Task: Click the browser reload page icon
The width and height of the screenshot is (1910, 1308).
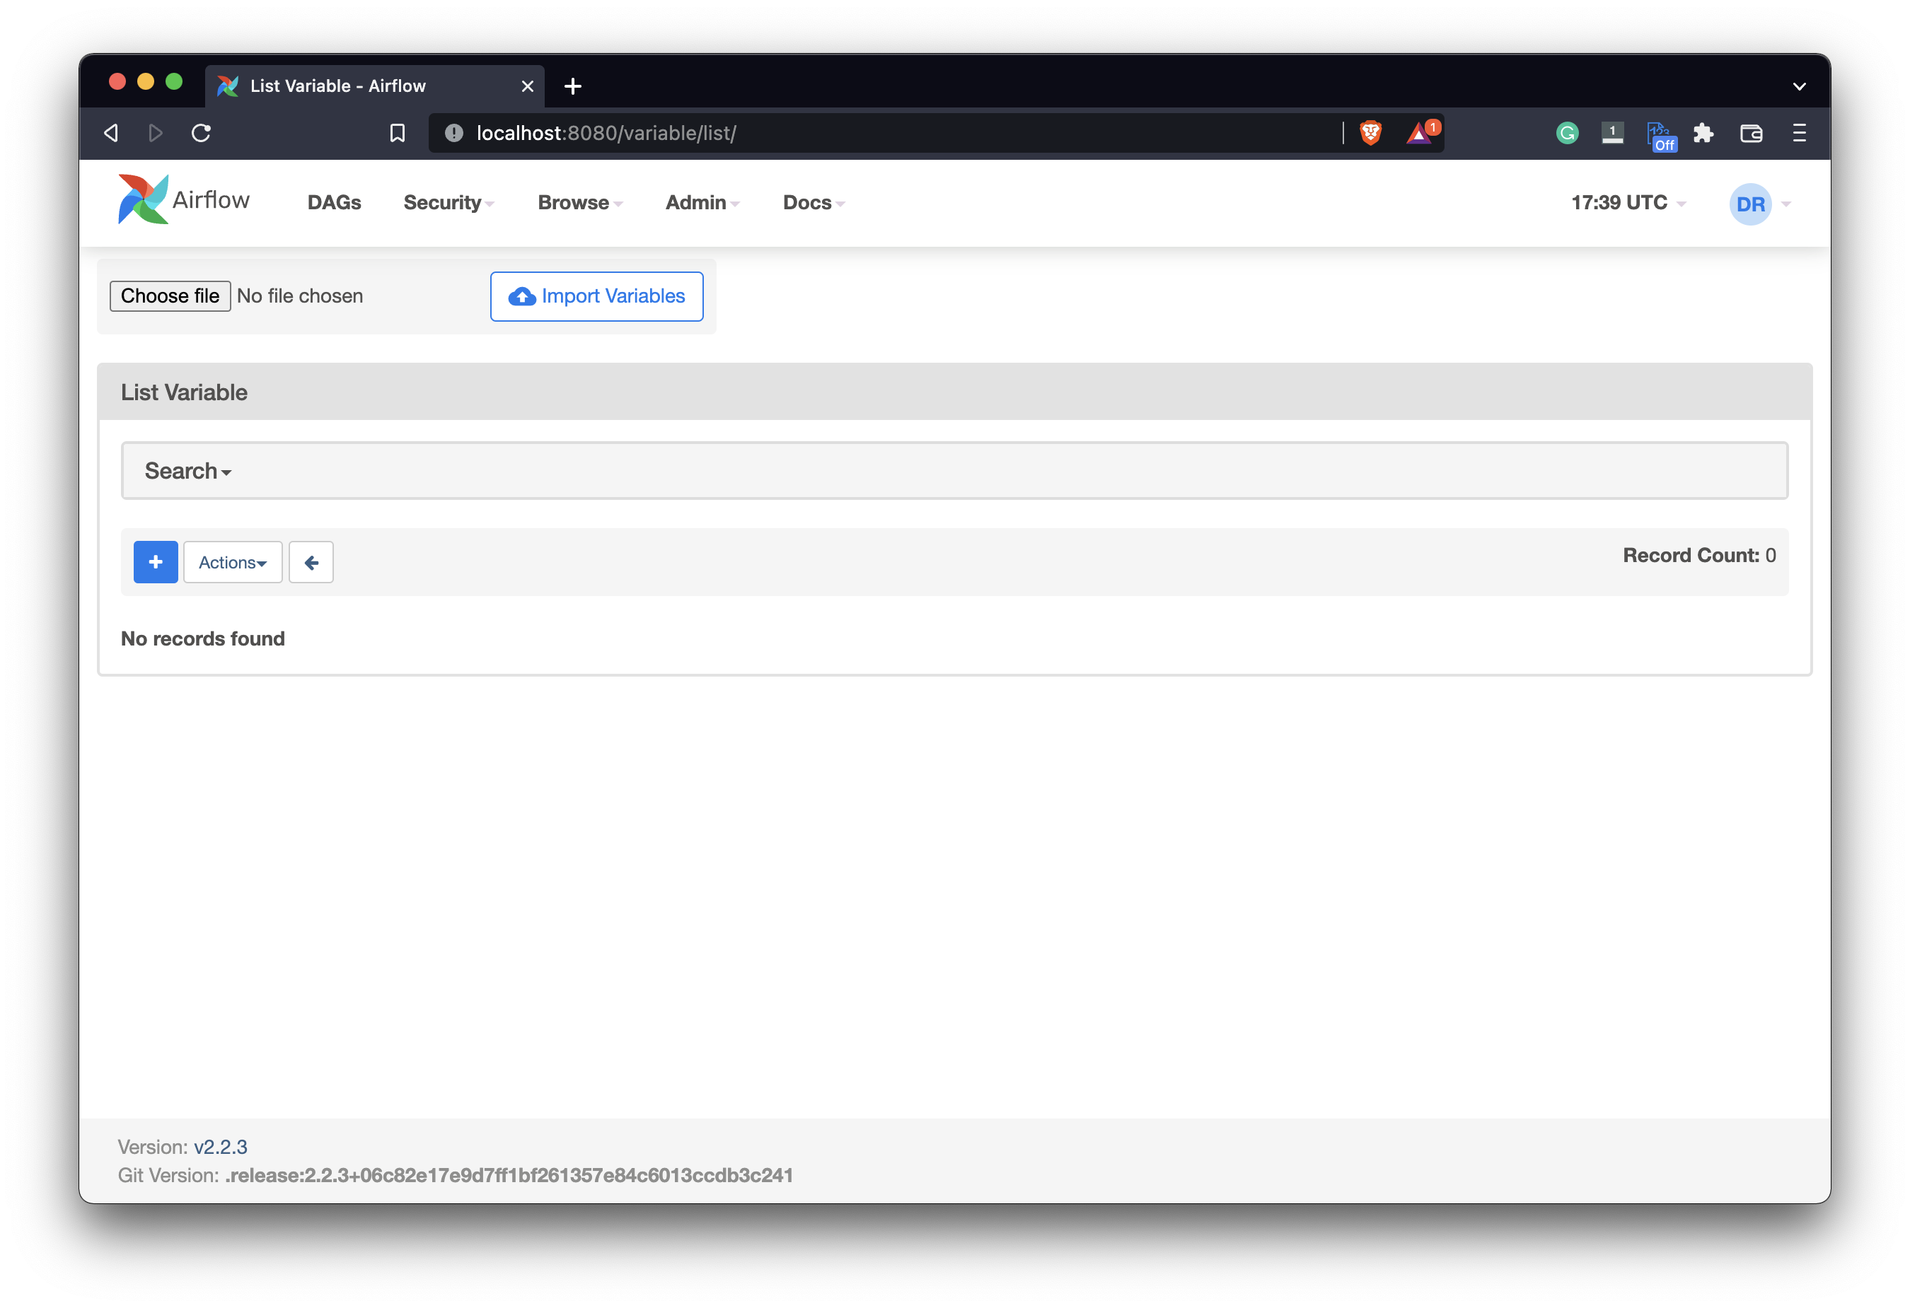Action: (x=202, y=133)
